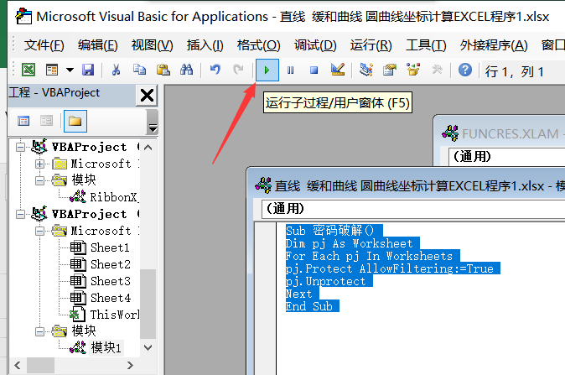Image resolution: width=565 pixels, height=375 pixels.
Task: Open the 插入(I) menu
Action: 205,45
